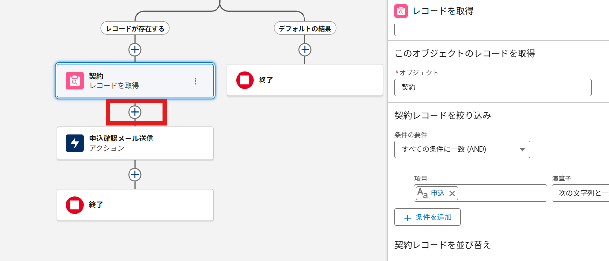Viewport: 609px width, 261px height.
Task: Select デフォルトの結果 branch label
Action: [x=305, y=29]
